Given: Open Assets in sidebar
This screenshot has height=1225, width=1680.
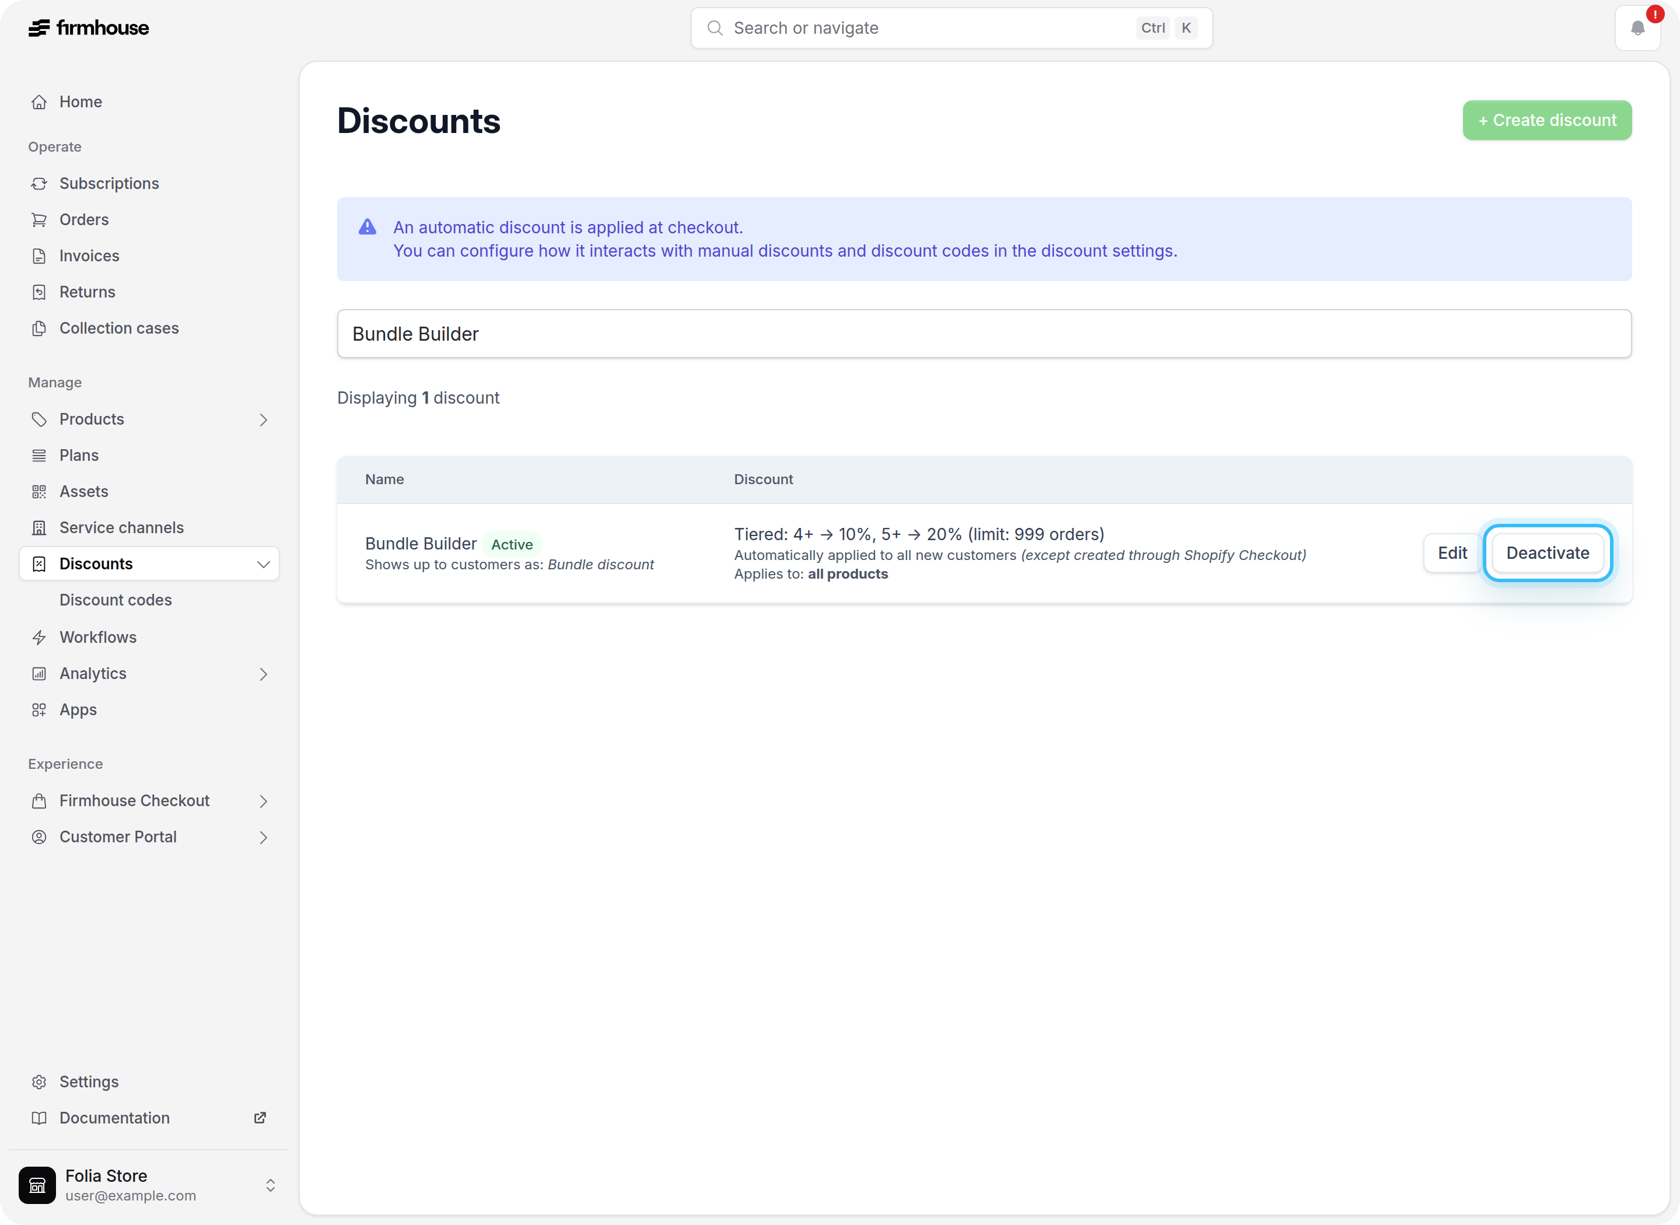Looking at the screenshot, I should pos(149,492).
